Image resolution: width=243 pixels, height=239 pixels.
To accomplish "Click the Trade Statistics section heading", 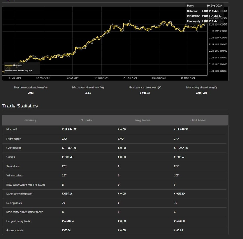I will (20, 106).
